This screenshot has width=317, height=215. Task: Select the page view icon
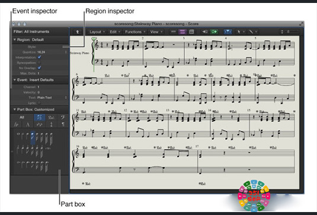[x=191, y=31]
